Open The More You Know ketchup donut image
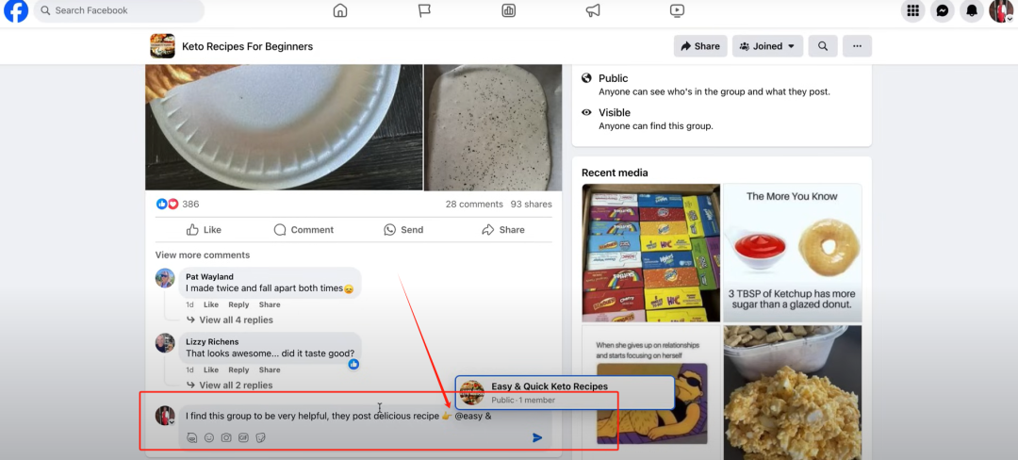Viewport: 1018px width, 460px height. point(793,253)
